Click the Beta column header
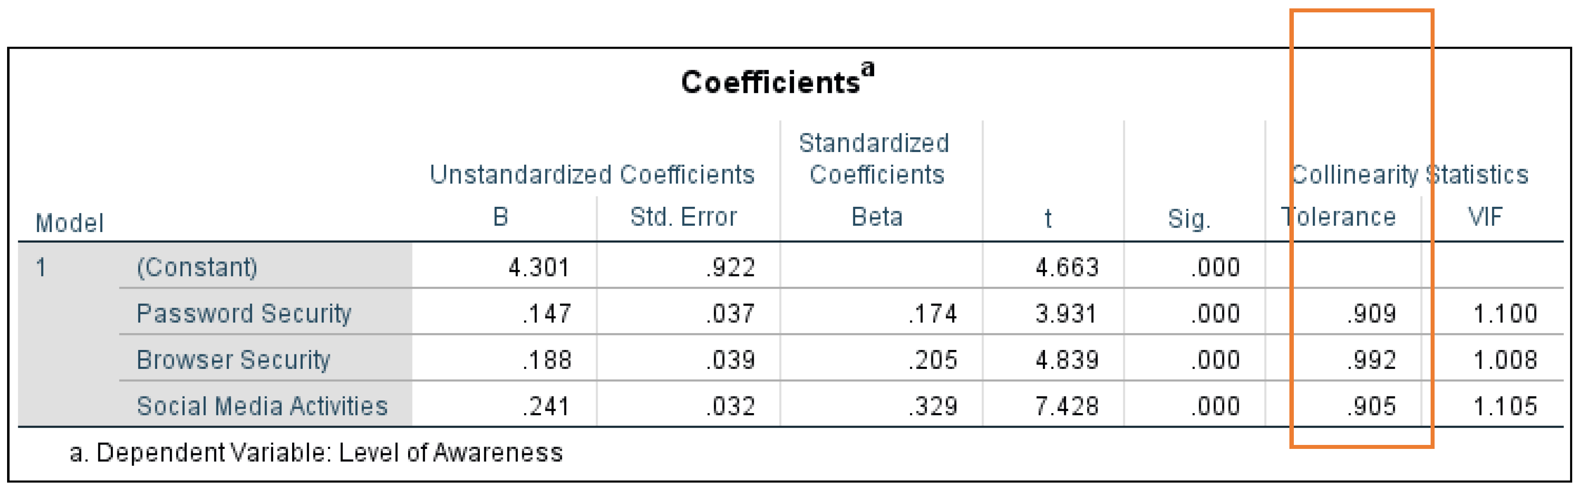Screen dimensions: 1578x490 [x=876, y=217]
